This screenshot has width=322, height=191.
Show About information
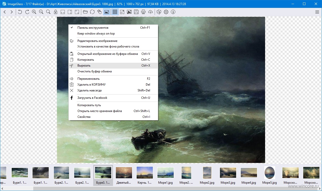[x=173, y=12]
